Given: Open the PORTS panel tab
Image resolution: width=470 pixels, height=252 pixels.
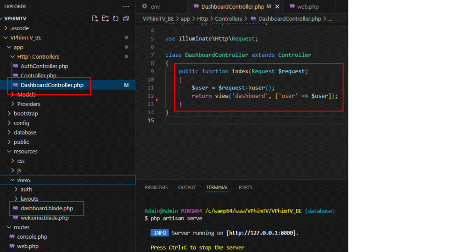Looking at the screenshot, I should point(246,187).
